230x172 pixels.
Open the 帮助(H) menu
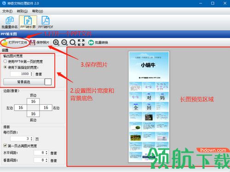(37, 11)
